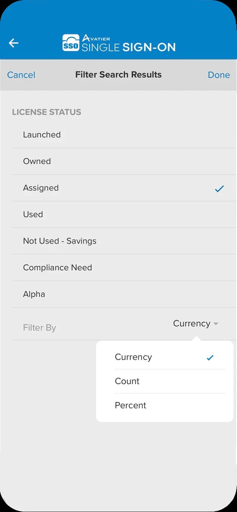Tap the Avatier Single Sign-On title

pyautogui.click(x=129, y=44)
